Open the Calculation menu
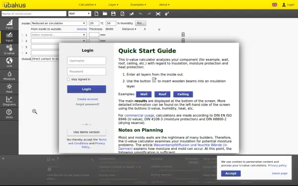298x186 pixels. click(x=87, y=5)
